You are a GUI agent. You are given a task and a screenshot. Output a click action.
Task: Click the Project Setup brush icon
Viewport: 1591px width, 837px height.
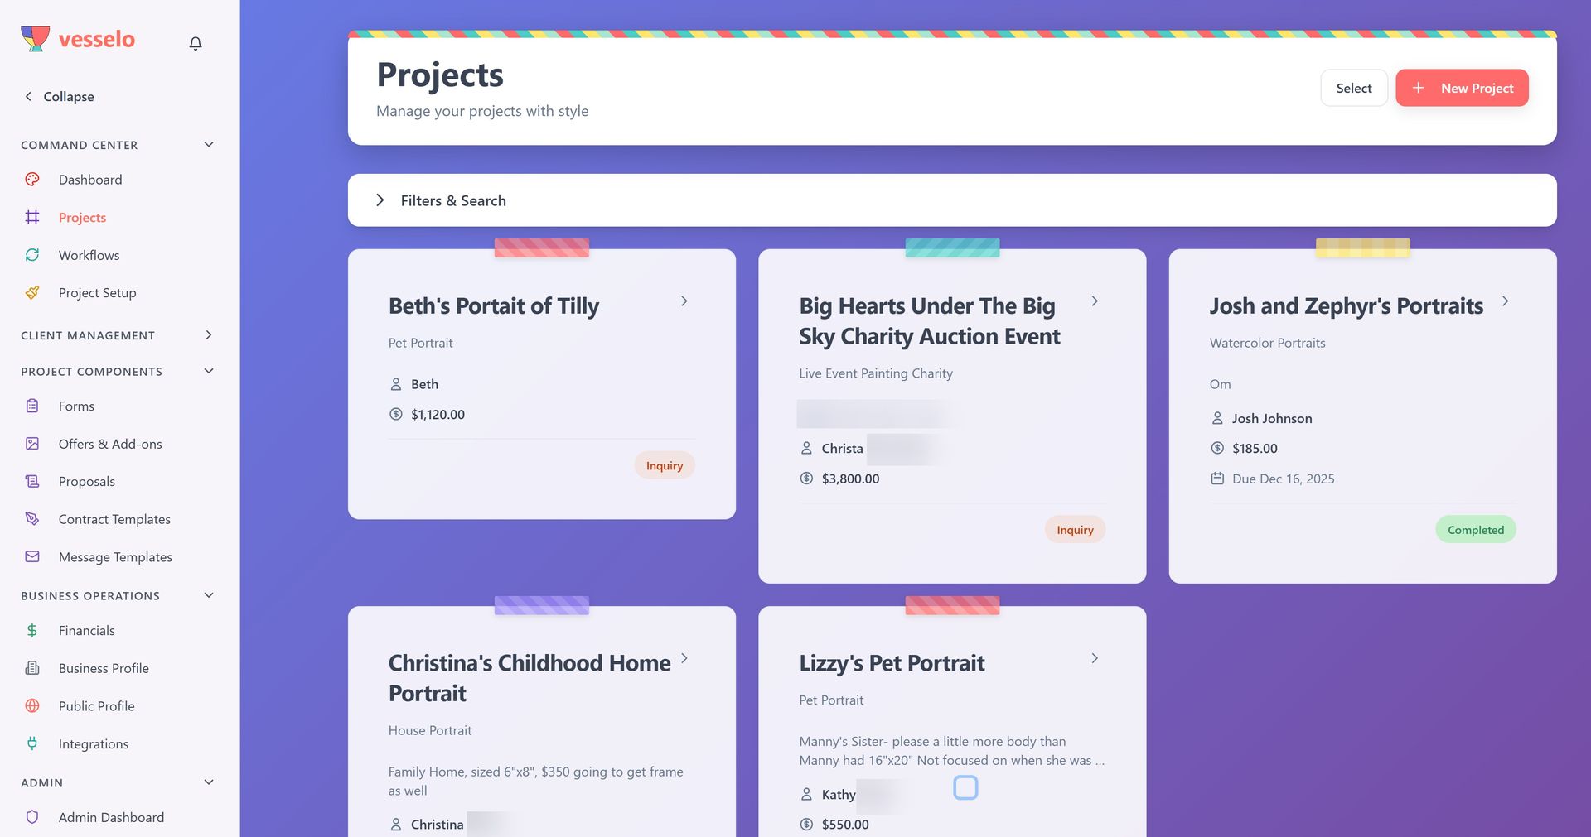click(x=32, y=293)
